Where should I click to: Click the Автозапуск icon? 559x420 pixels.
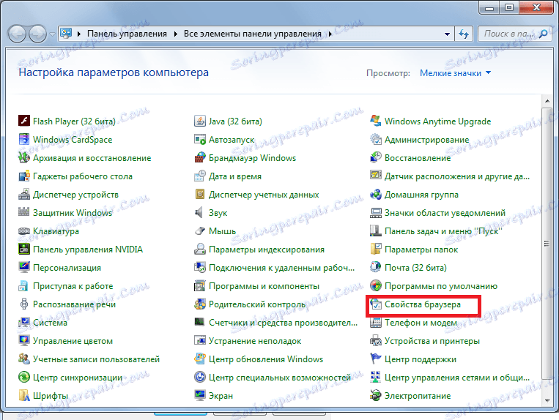coord(199,139)
